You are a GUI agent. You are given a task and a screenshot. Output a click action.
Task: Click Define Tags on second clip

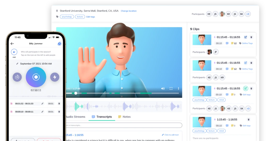point(246,69)
